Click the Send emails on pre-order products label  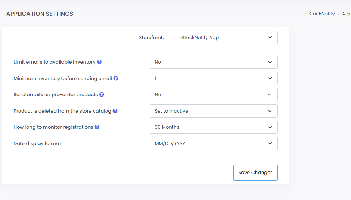[56, 95]
